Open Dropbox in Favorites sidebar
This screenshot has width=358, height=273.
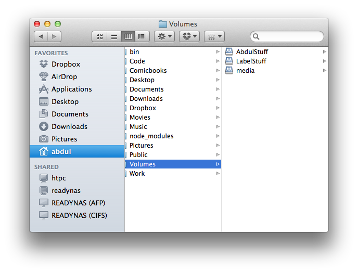66,64
